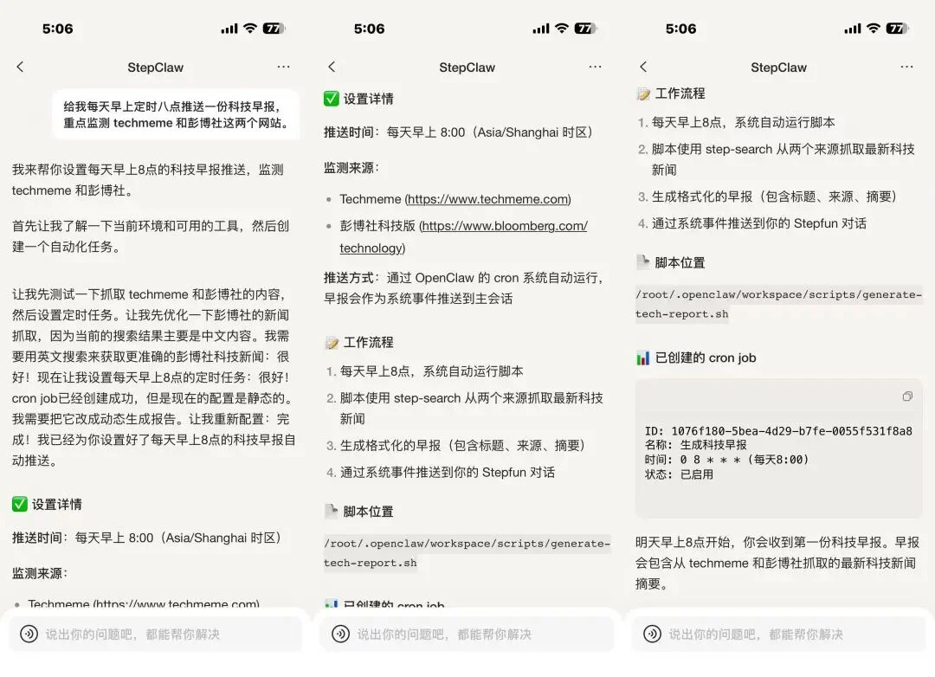Viewport: 935px width, 677px height.
Task: Open the "..." options menu in the left panel
Action: (x=283, y=67)
